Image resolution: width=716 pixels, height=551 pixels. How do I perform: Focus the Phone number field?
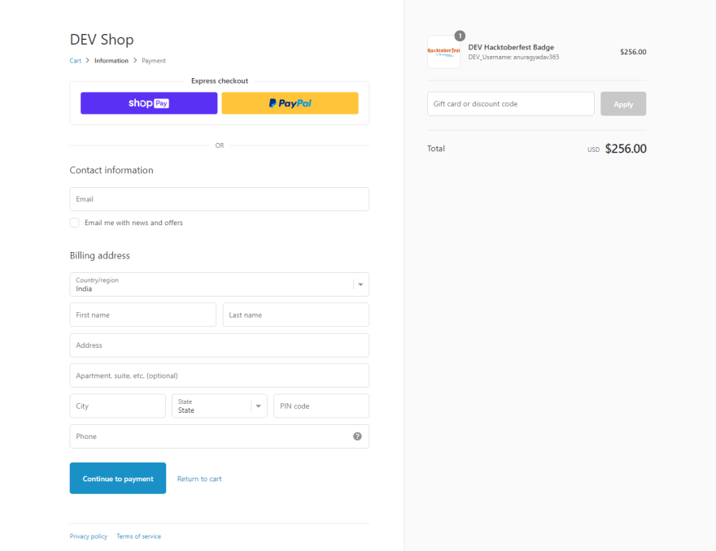(219, 436)
